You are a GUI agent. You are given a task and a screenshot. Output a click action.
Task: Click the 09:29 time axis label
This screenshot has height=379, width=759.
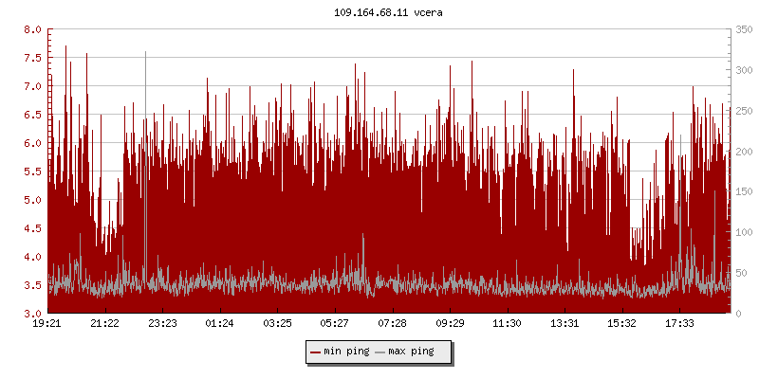450,323
